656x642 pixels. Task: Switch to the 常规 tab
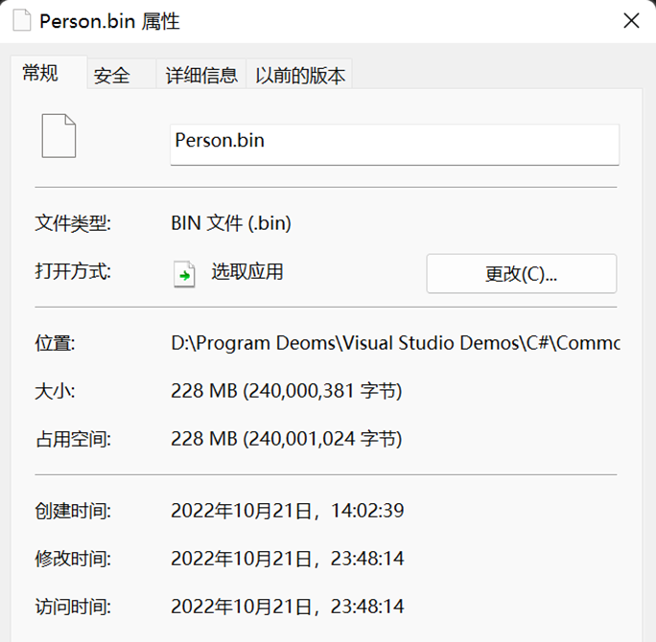(49, 73)
